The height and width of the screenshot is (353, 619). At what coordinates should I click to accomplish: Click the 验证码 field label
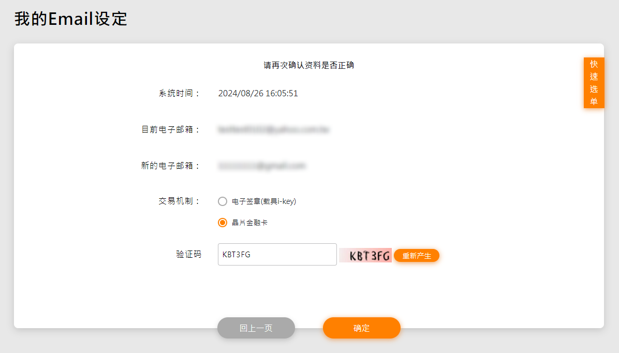tap(188, 255)
